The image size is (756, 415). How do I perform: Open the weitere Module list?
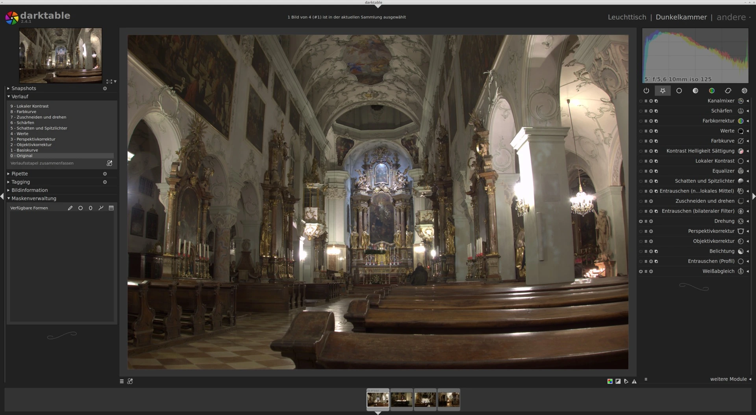tap(728, 379)
